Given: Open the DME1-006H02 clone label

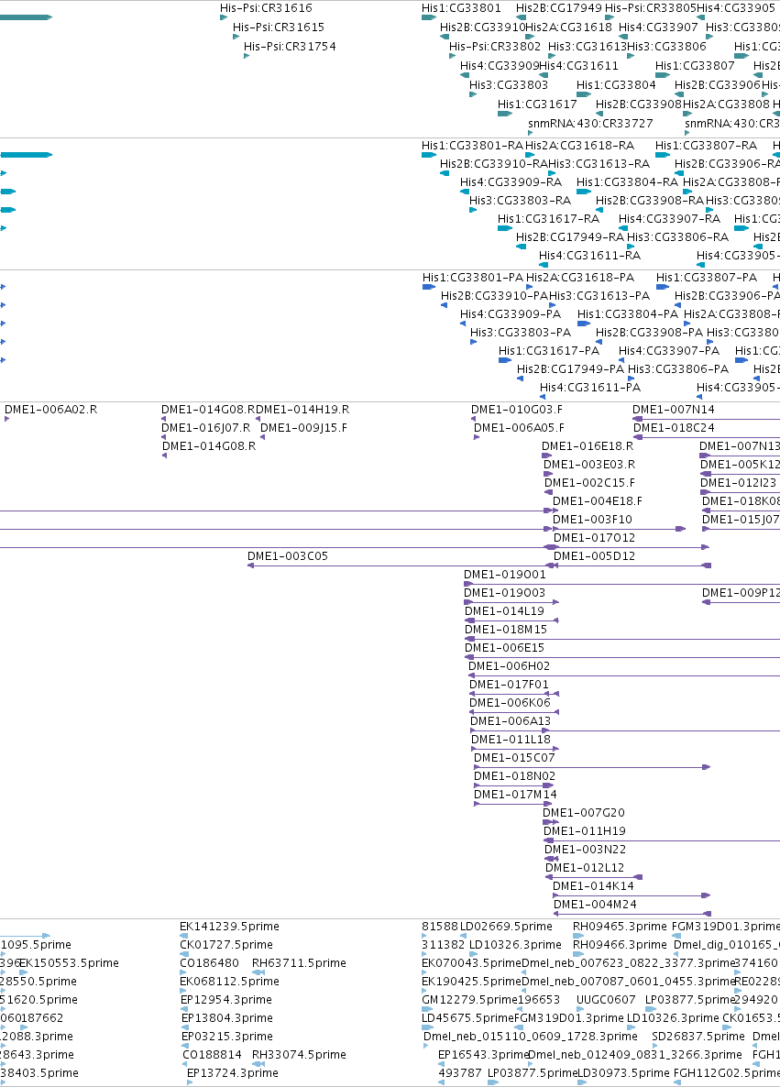Looking at the screenshot, I should click(x=509, y=667).
